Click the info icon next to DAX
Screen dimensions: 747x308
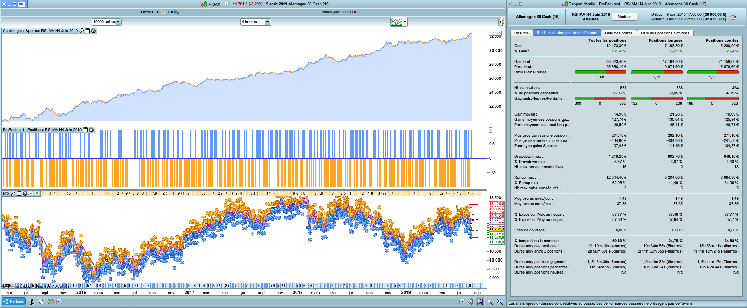tap(226, 4)
